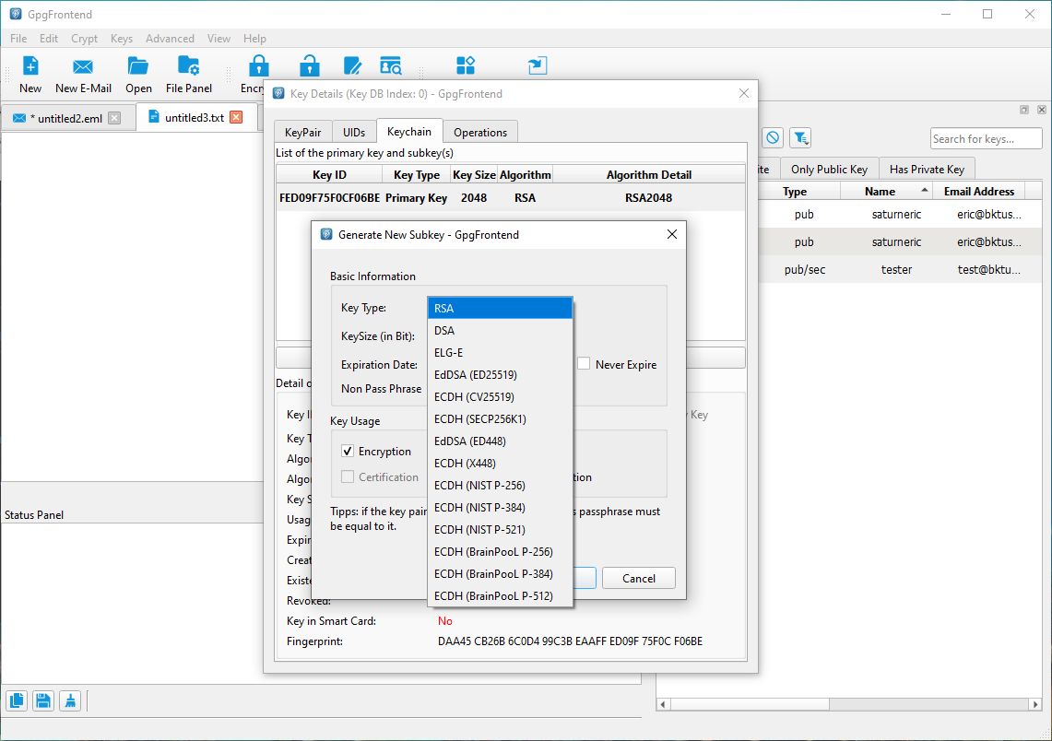Show the Only Public Key tab

(829, 169)
